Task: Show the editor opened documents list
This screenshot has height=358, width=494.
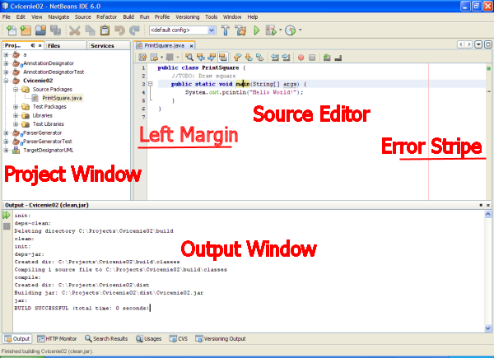Action: (x=478, y=44)
